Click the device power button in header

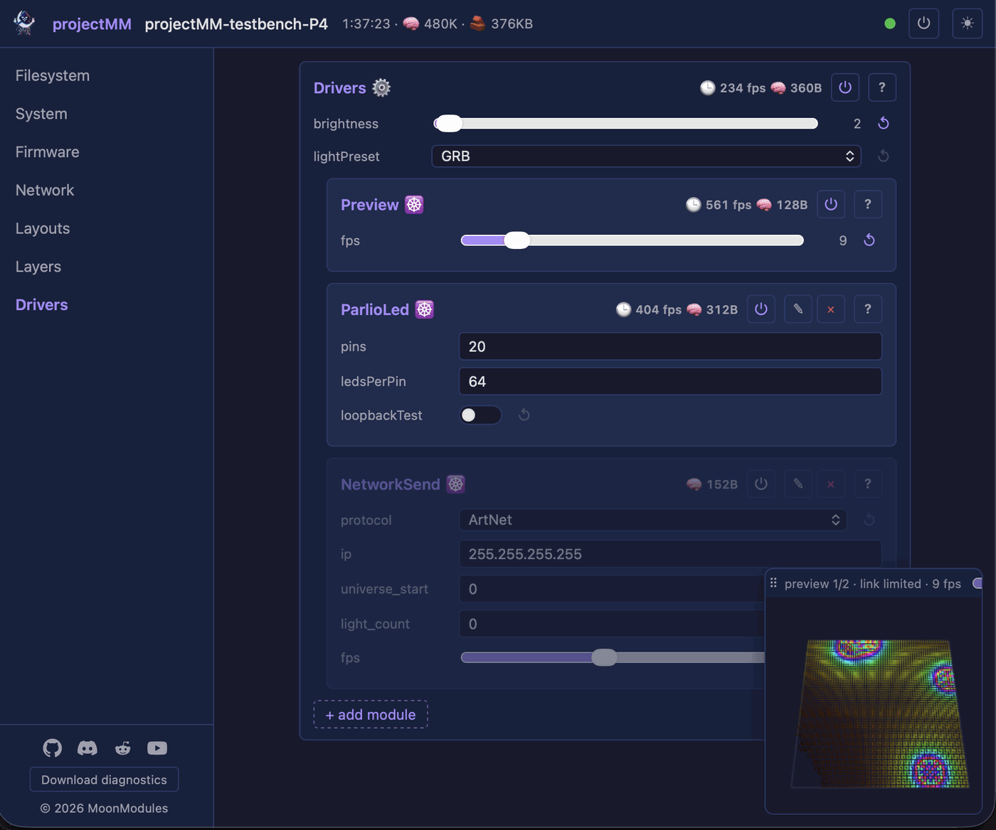(923, 23)
